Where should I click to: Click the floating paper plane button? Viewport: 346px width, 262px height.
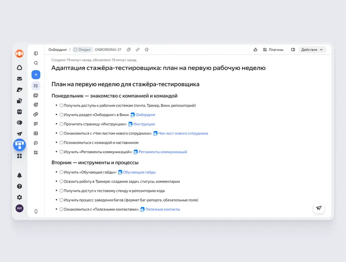[x=319, y=208]
